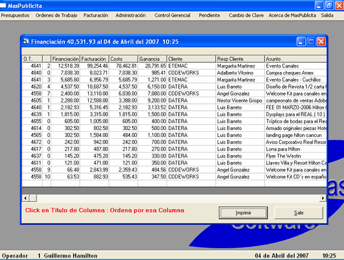Select the Compra cheques Amex cell

[x=295, y=72]
